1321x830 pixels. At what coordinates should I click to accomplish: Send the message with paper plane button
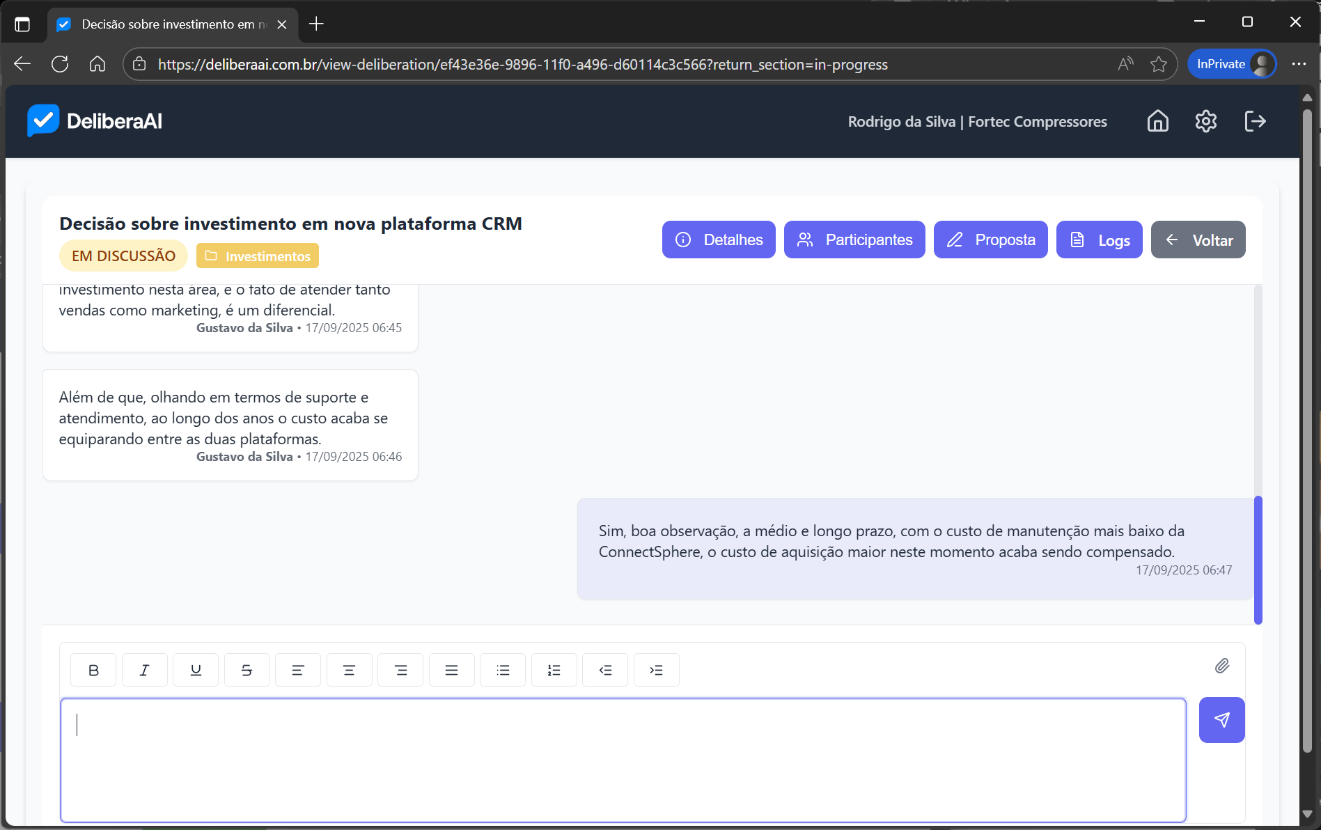click(x=1221, y=720)
